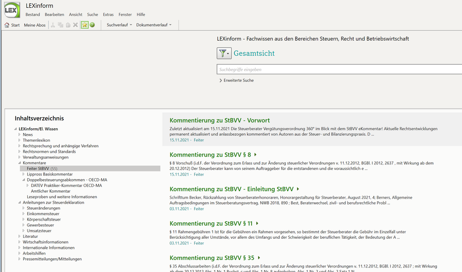Click the Feiter author link under the Vorwort result
Viewport: 462px width, 272px height.
(198, 140)
